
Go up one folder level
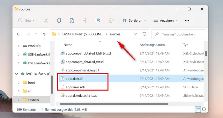click(44, 34)
